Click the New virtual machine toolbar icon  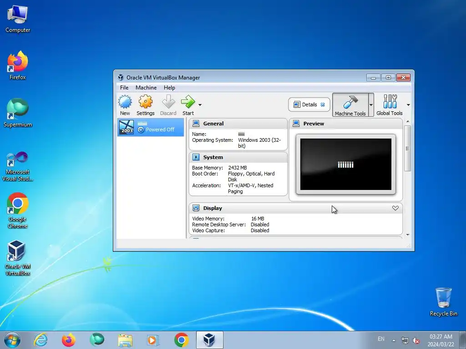[x=125, y=105]
